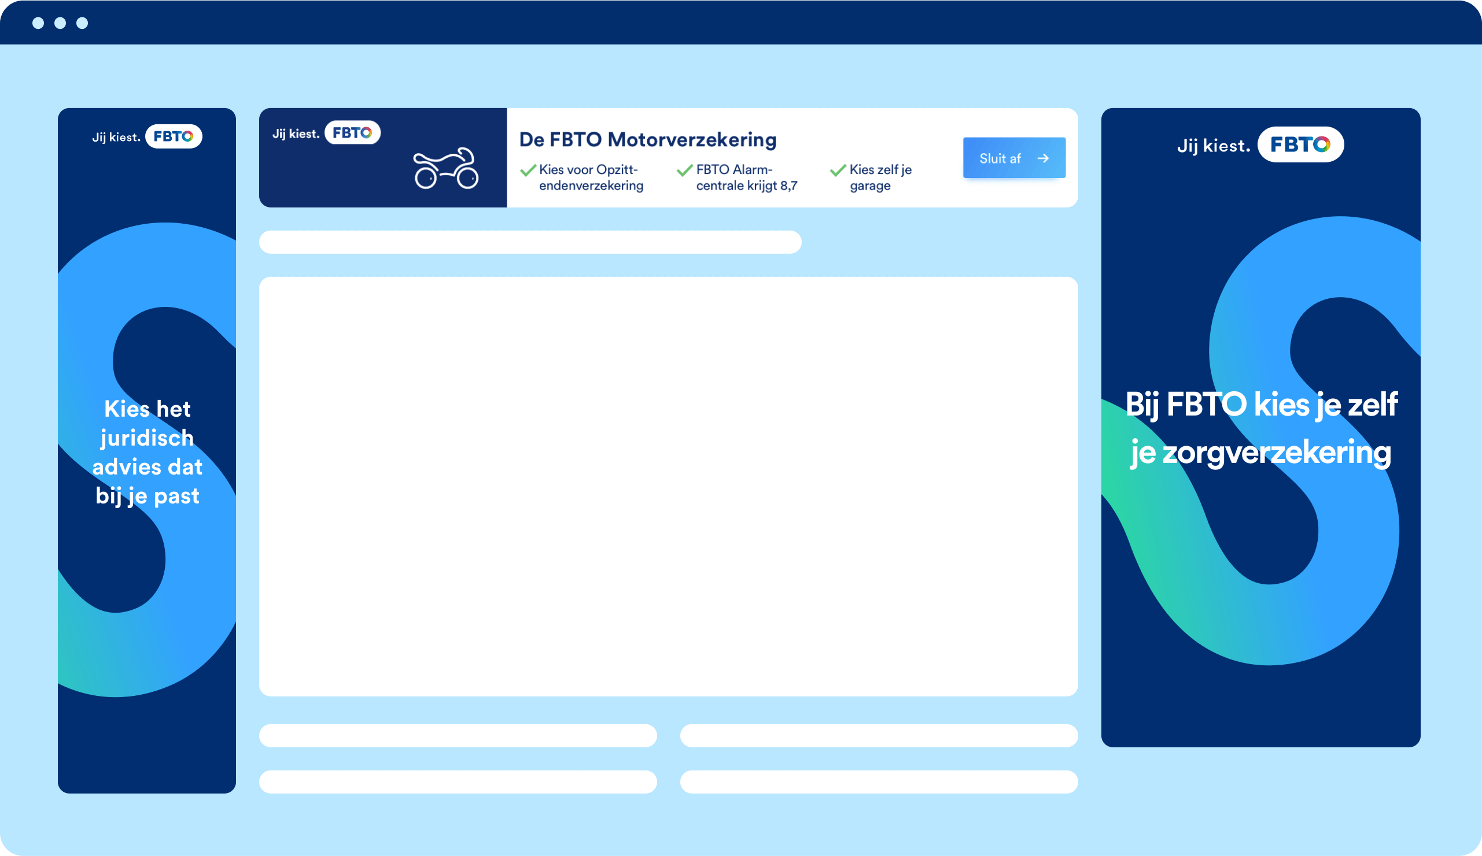This screenshot has width=1482, height=856.
Task: Click 'Kies voor Opzittendenverzekering' text
Action: click(x=591, y=177)
